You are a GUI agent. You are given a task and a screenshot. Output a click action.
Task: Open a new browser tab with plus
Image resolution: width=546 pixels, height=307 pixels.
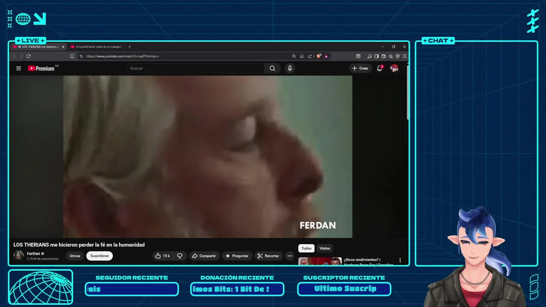(x=130, y=47)
